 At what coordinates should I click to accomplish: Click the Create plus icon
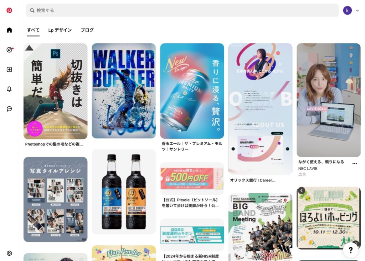click(x=9, y=70)
